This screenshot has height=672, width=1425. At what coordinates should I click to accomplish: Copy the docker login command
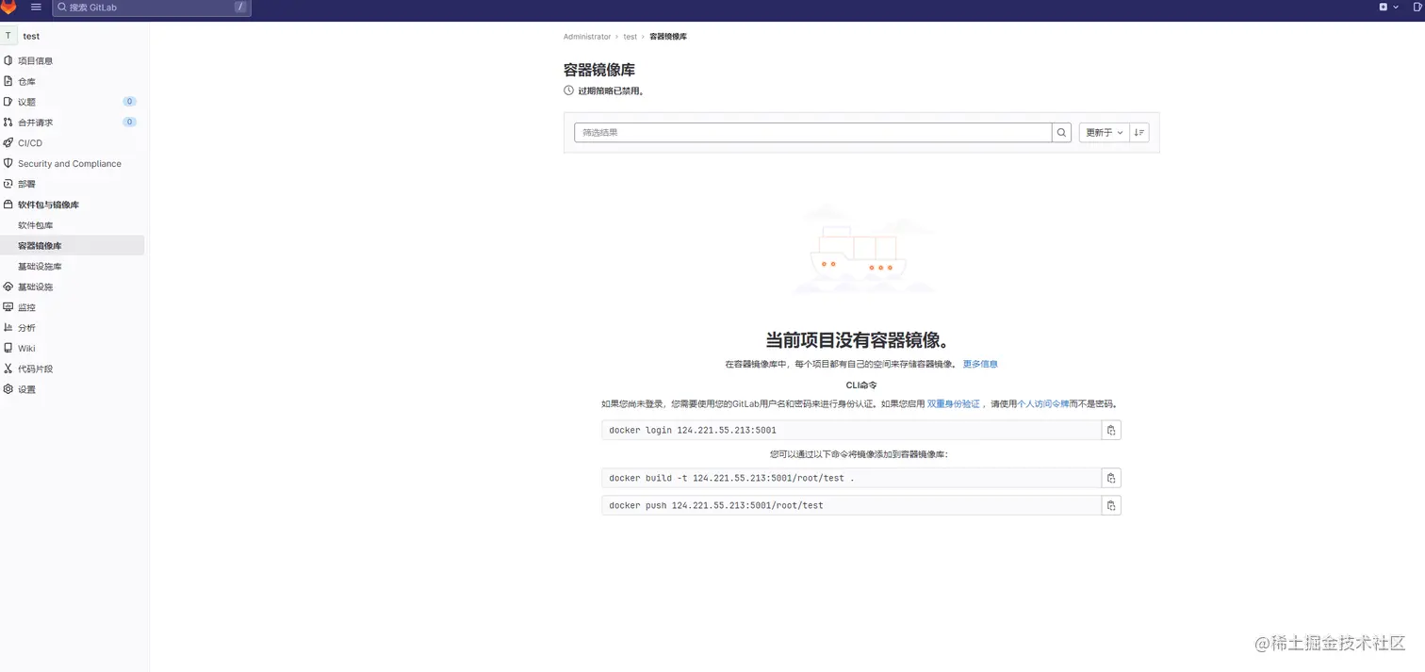pyautogui.click(x=1111, y=430)
